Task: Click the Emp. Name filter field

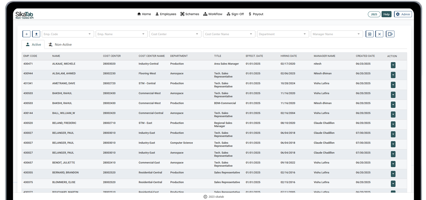Action: pyautogui.click(x=119, y=34)
